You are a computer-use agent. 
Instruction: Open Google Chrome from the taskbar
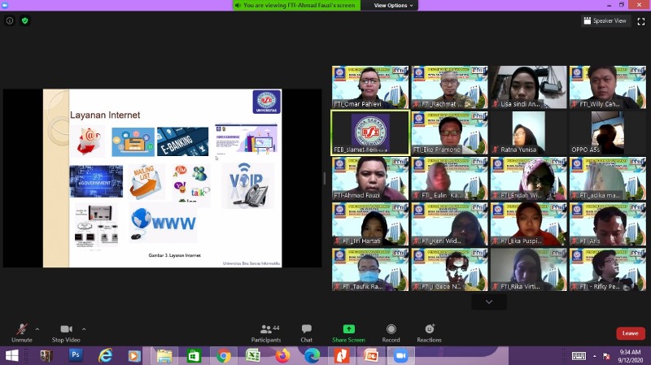[223, 356]
